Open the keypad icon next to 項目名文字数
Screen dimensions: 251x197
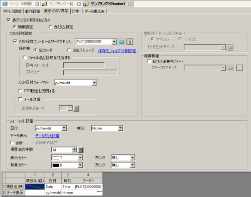click(x=81, y=150)
